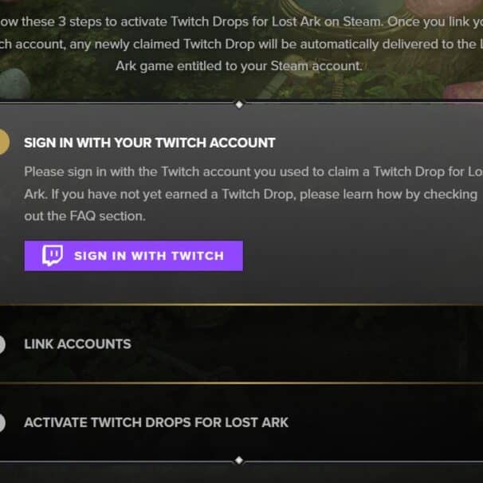Click the gold divider line below Link Accounts
Screen dimensions: 483x483
click(x=239, y=383)
